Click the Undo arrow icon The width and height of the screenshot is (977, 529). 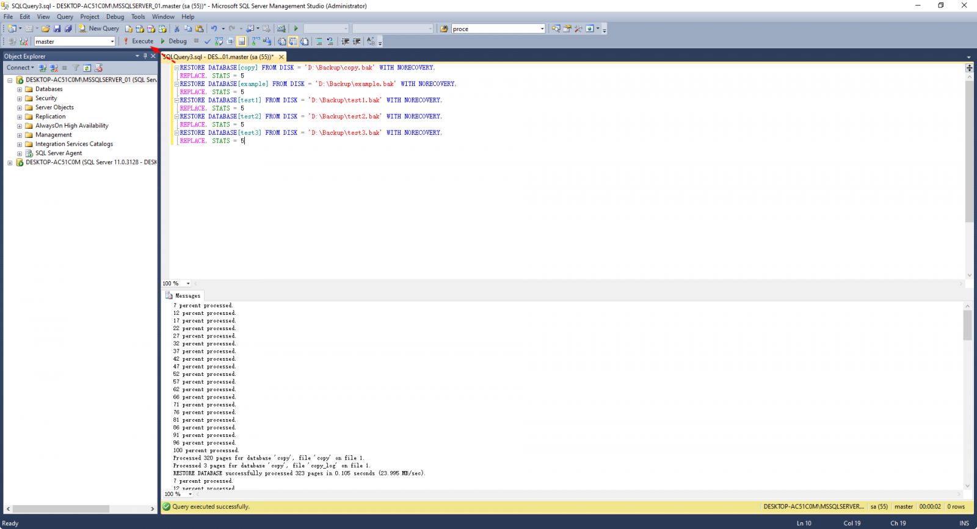tap(214, 29)
